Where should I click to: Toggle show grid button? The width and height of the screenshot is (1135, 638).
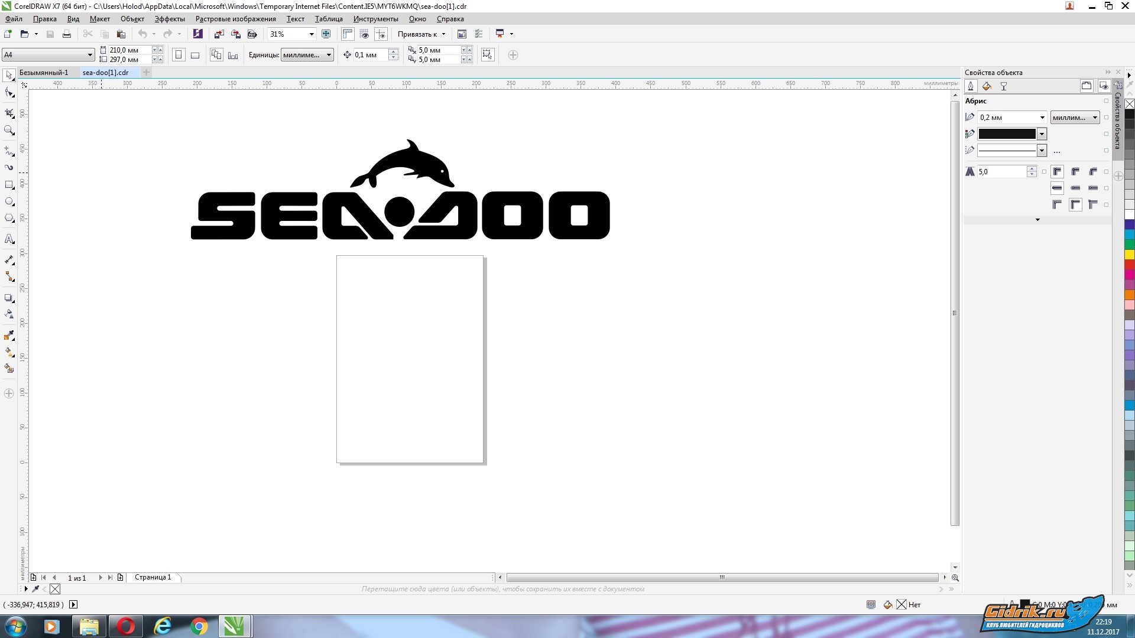pos(364,34)
